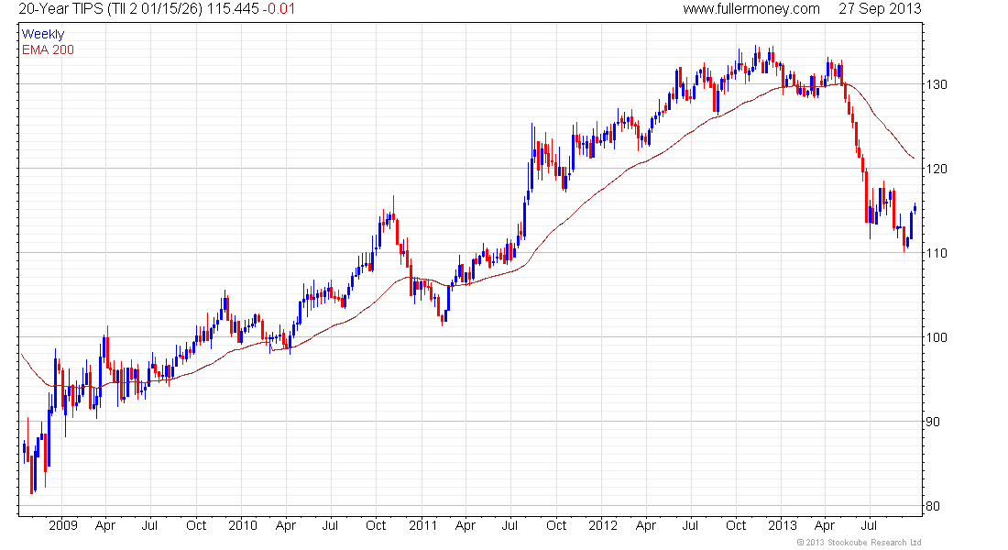This screenshot has height=550, width=1008.
Task: Click the 110 price axis label
Action: (x=936, y=253)
